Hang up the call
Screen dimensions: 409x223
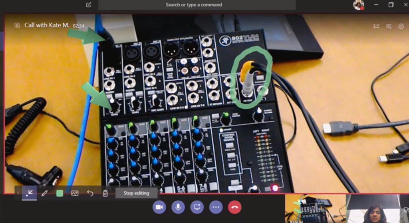[234, 207]
